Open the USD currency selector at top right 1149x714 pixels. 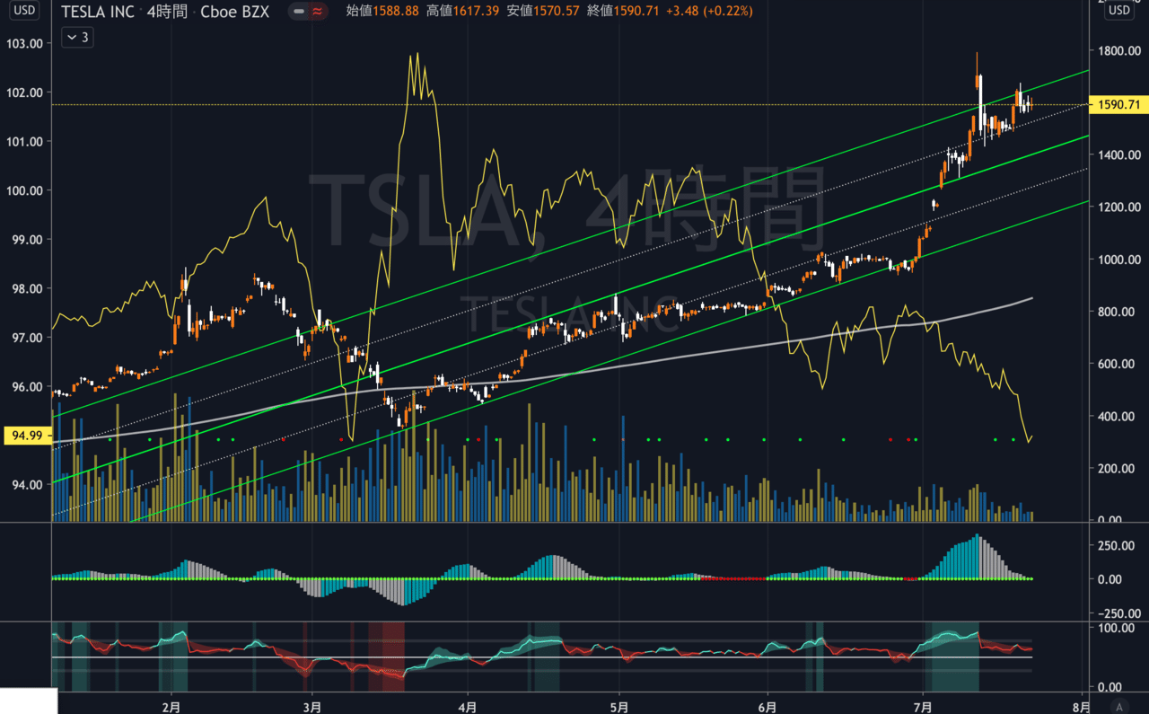pyautogui.click(x=1119, y=11)
